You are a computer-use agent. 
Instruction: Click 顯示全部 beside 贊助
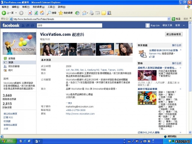[x=177, y=63]
